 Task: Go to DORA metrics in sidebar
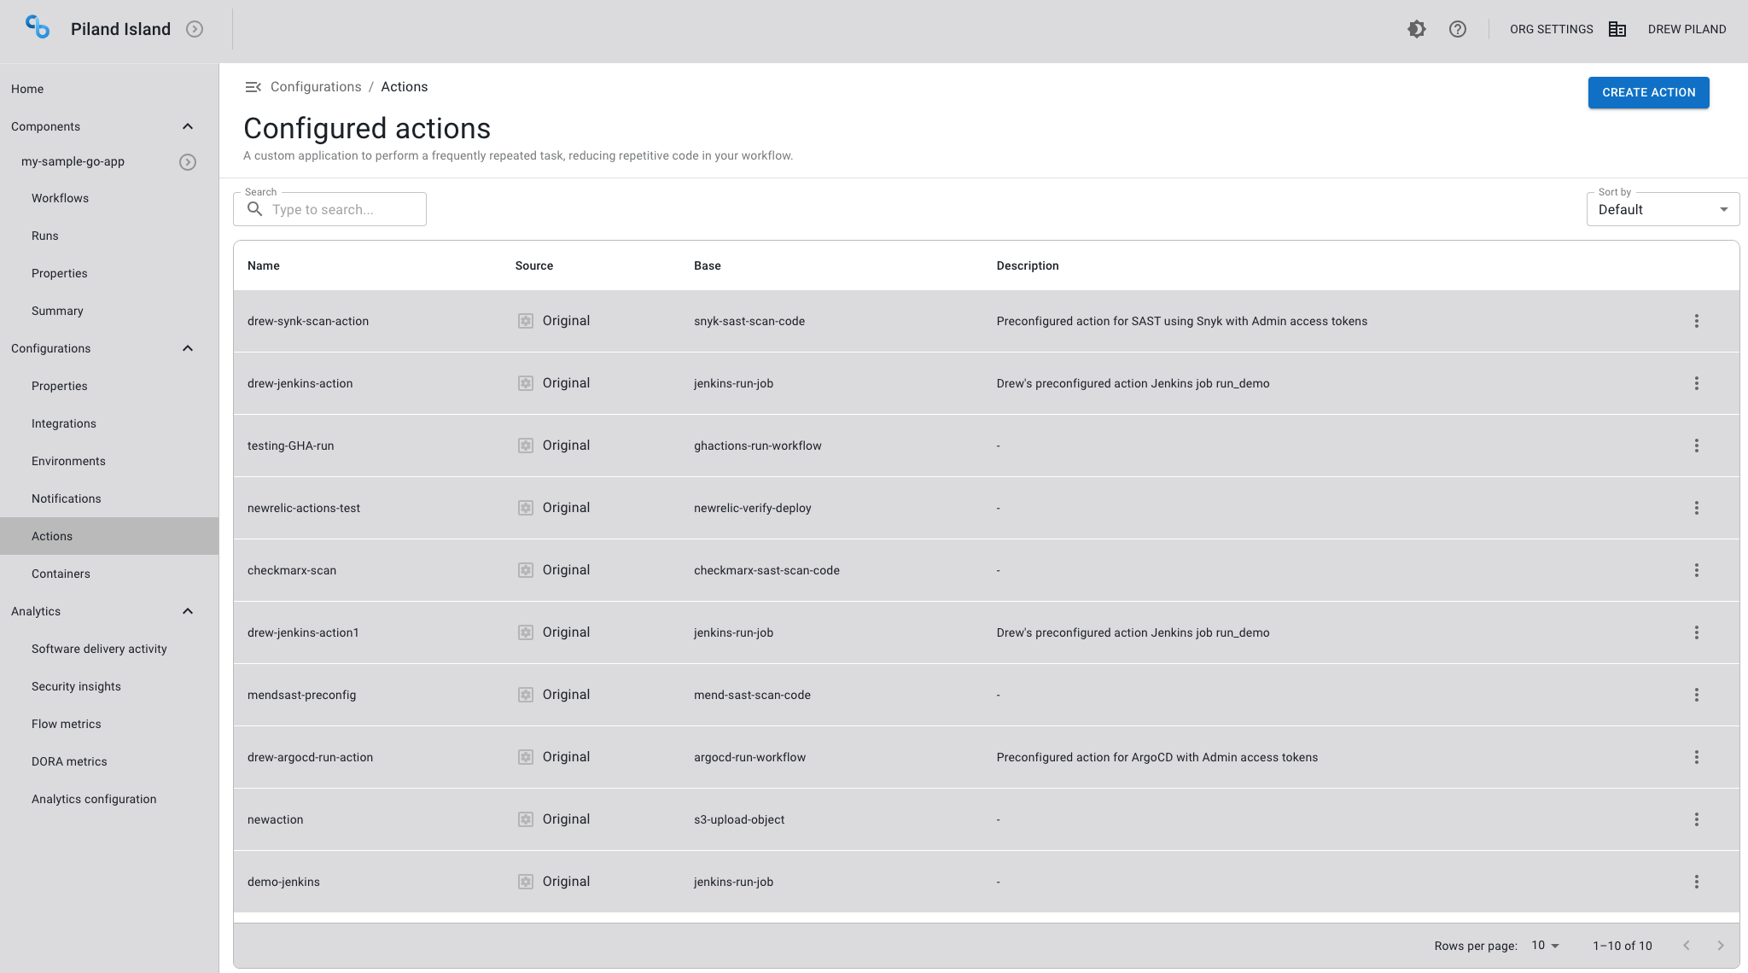69,761
